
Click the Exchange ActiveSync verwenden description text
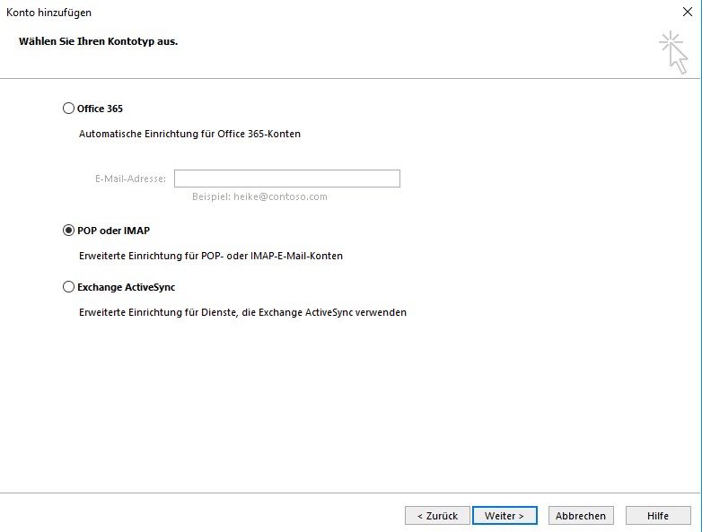click(x=242, y=312)
